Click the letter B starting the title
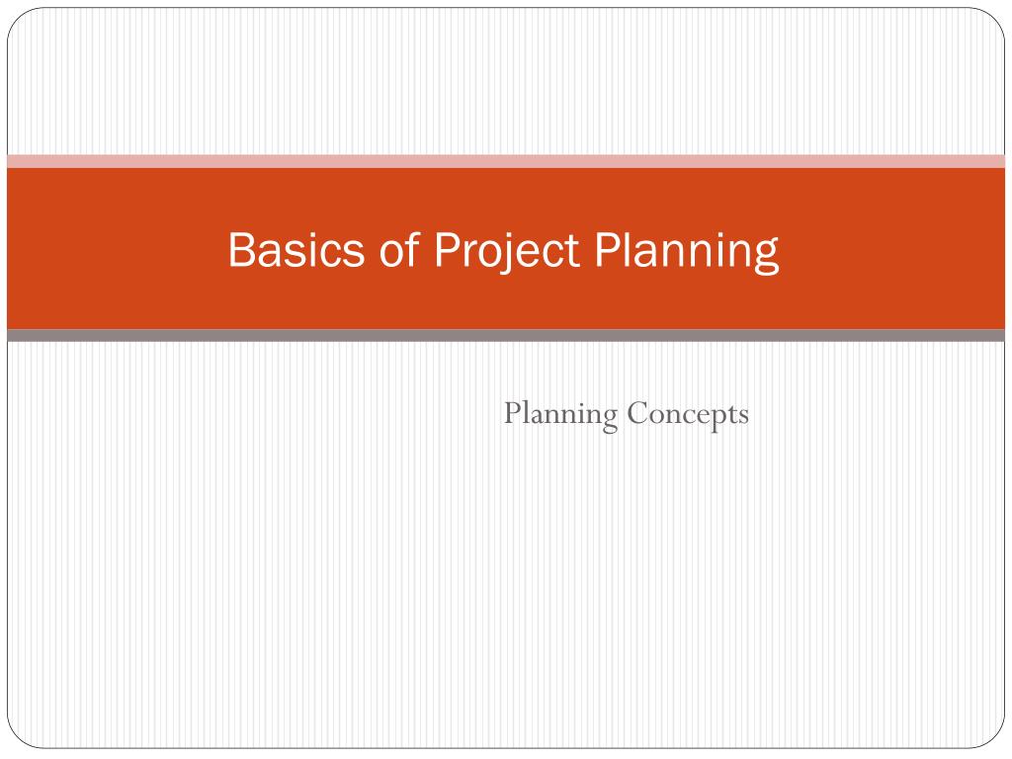 click(243, 249)
